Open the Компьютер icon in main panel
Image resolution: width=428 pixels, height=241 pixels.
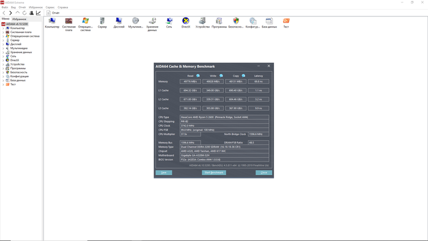(x=52, y=21)
